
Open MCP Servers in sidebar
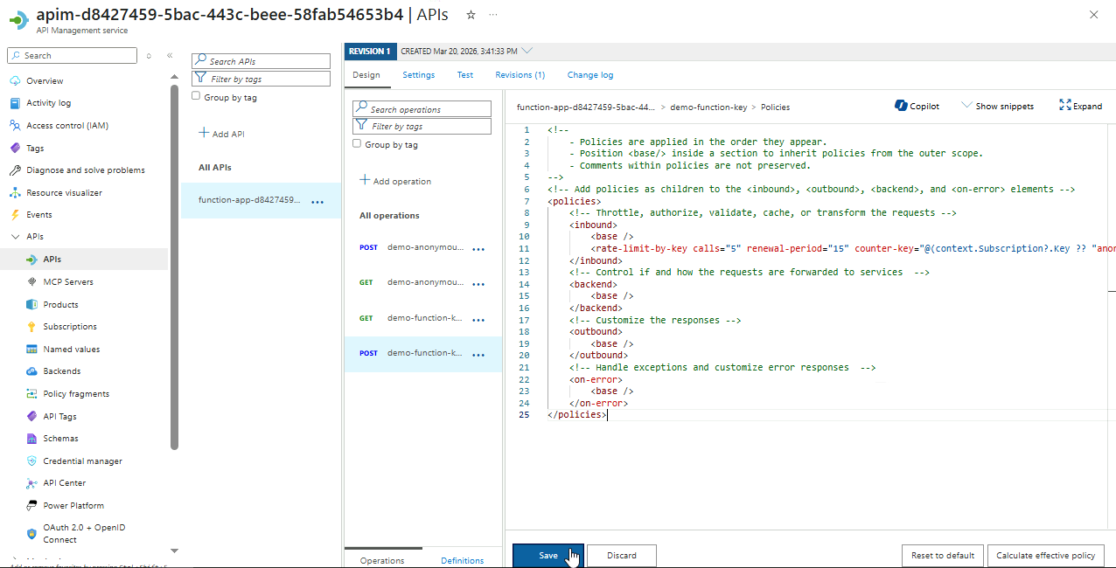(x=67, y=281)
